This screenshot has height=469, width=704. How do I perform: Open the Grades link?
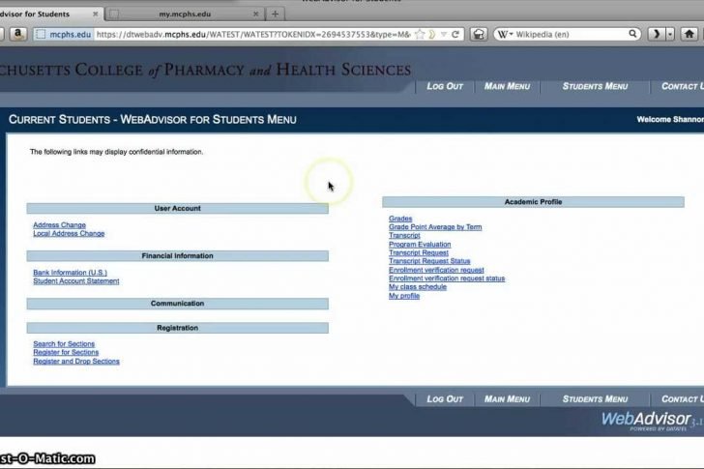[400, 220]
